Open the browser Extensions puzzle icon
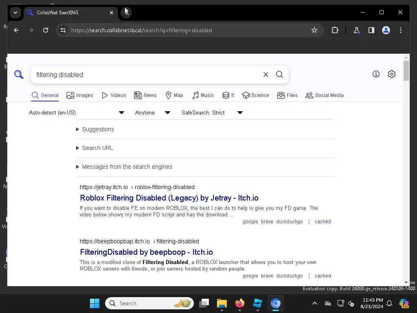 335,30
